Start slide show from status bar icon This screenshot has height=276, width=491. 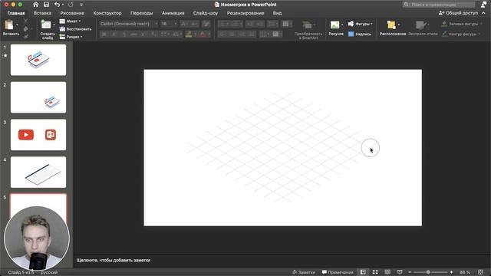pyautogui.click(x=400, y=272)
